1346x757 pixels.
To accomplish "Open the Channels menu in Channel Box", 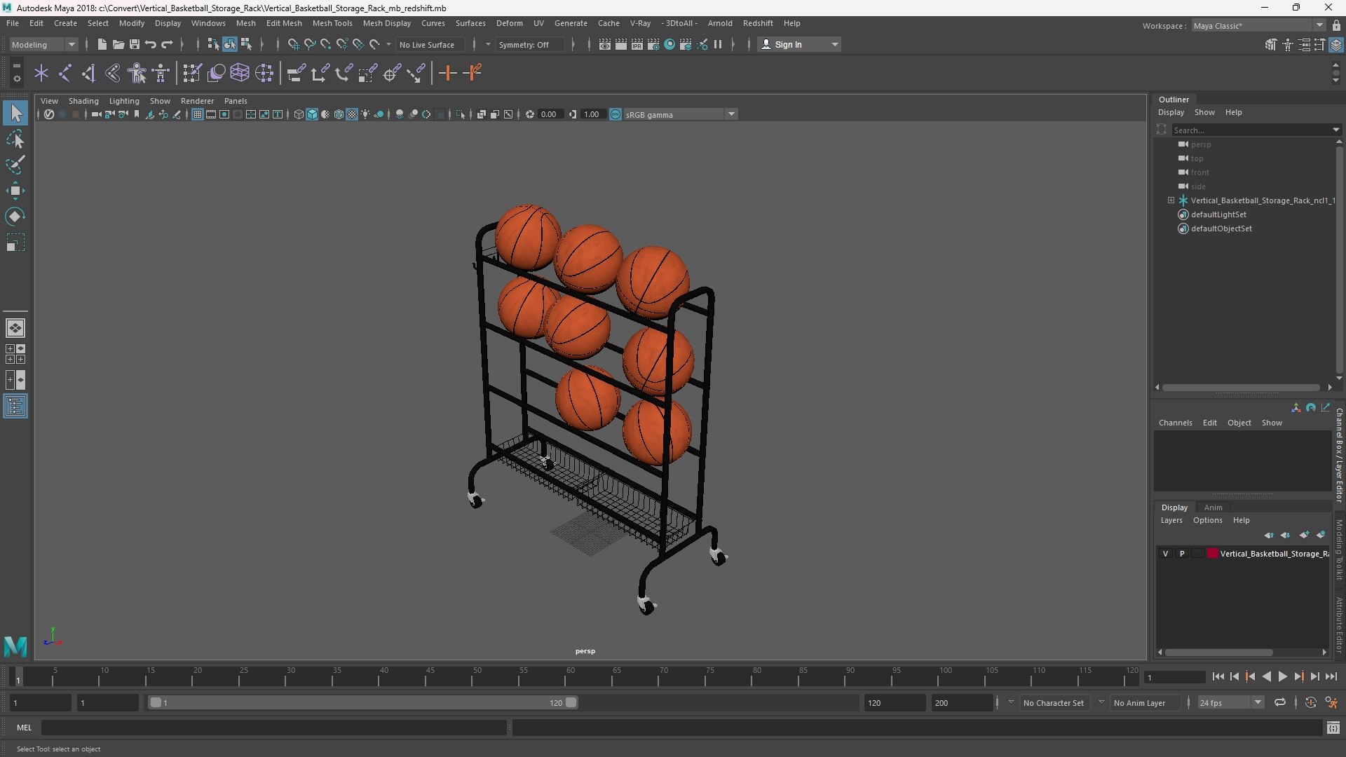I will [x=1175, y=423].
